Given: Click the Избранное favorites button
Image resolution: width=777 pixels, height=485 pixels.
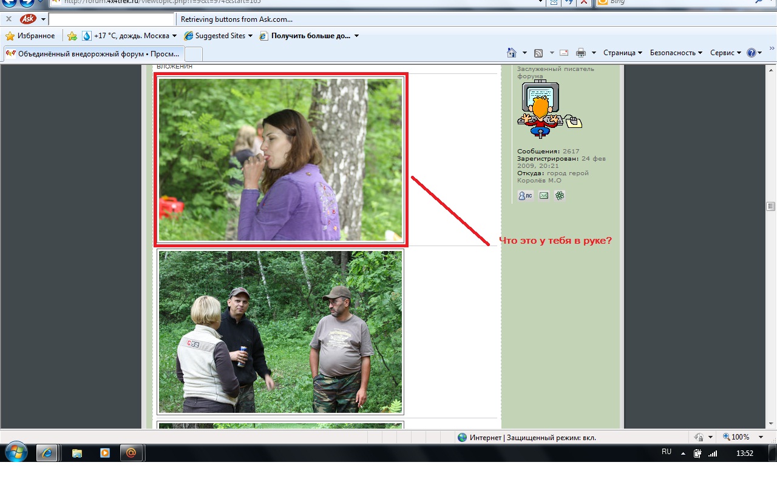Looking at the screenshot, I should (x=30, y=36).
